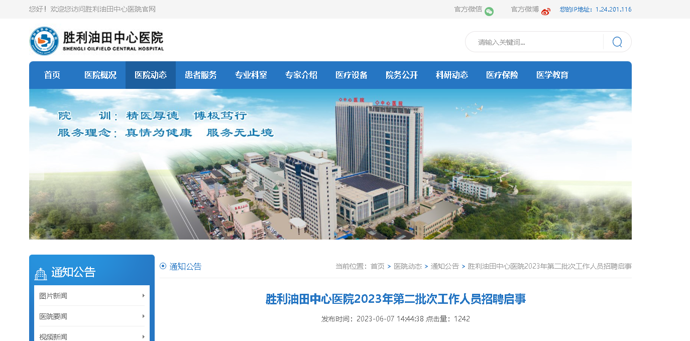
Task: Click the building icon beside 通知公告 sidebar title
Action: [41, 274]
